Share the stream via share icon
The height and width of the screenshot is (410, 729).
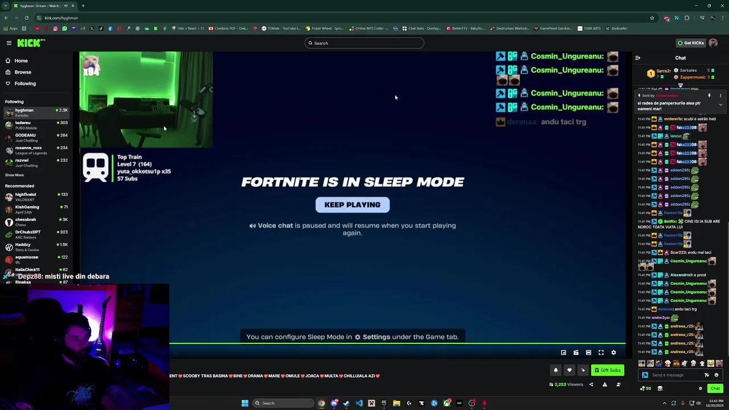click(x=591, y=384)
